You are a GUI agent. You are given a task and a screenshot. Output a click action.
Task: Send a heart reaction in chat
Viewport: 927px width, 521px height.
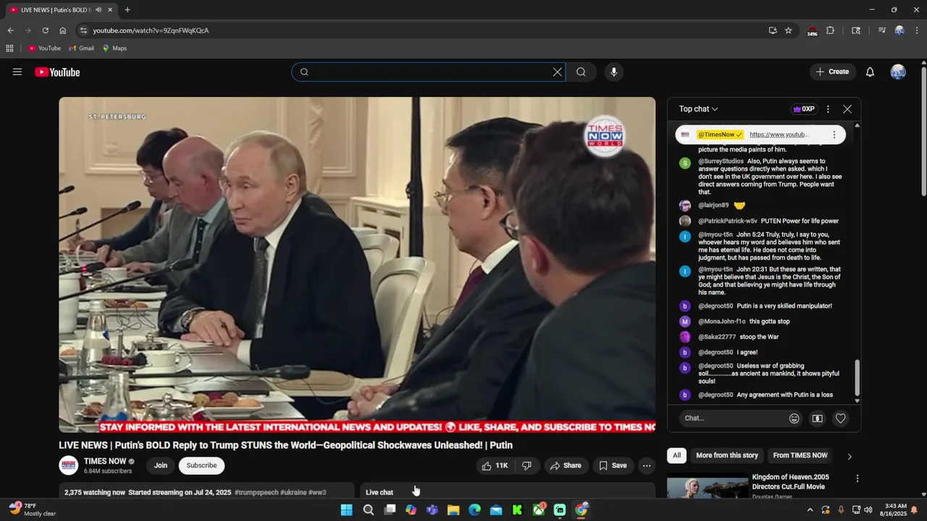840,418
